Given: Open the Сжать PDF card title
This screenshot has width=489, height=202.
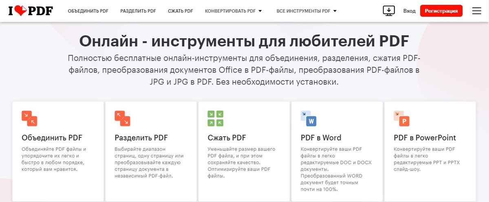Looking at the screenshot, I should pyautogui.click(x=227, y=137).
